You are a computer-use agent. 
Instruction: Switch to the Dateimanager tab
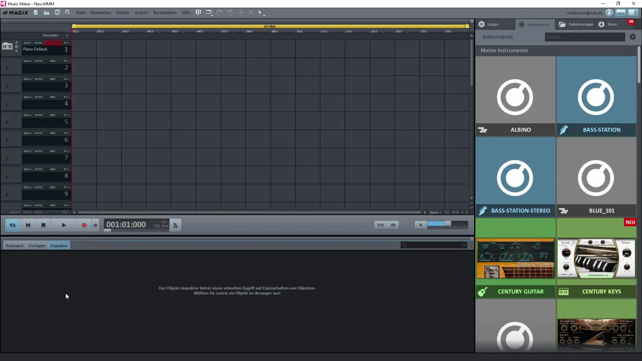576,24
